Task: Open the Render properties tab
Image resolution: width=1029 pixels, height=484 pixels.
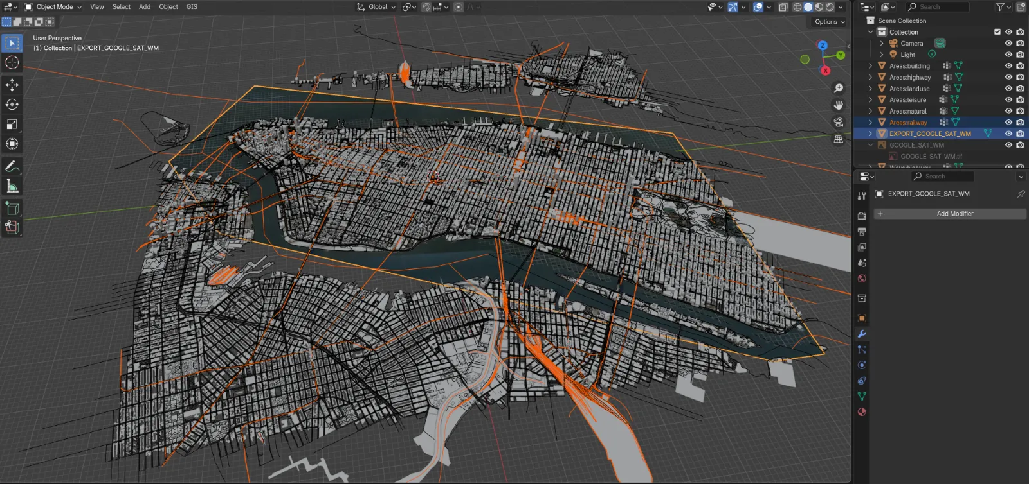Action: [x=862, y=216]
